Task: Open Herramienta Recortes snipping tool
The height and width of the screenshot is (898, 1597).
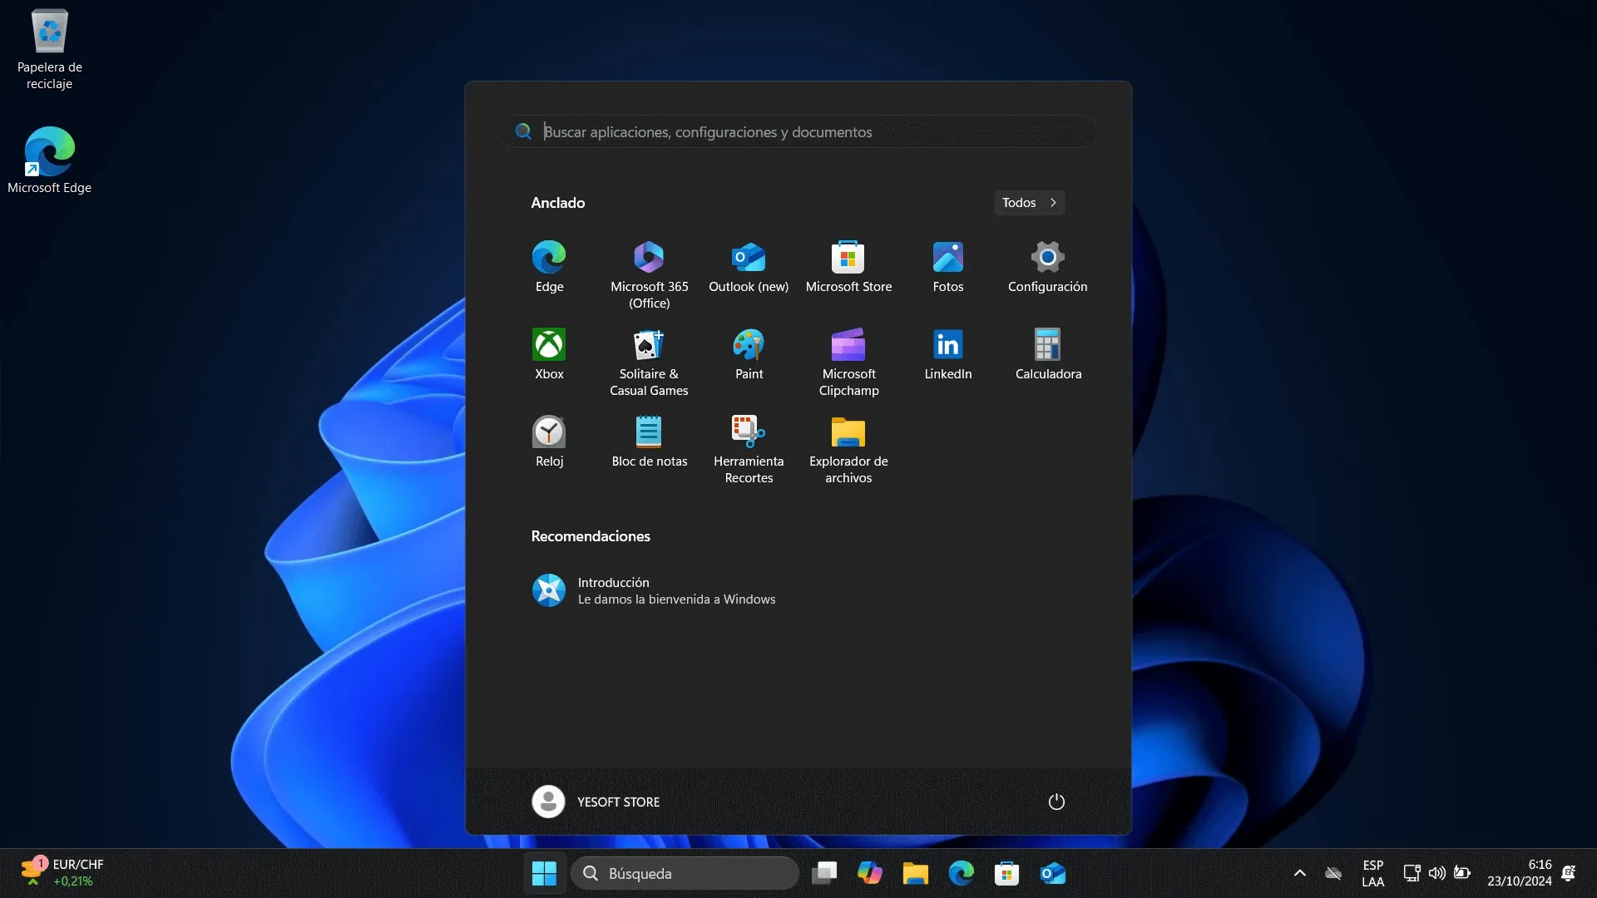Action: (x=749, y=449)
